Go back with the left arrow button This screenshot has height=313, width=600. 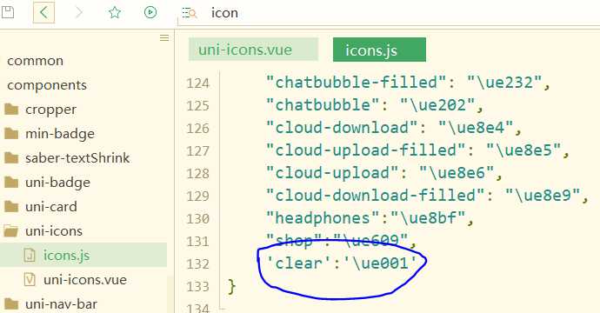43,13
